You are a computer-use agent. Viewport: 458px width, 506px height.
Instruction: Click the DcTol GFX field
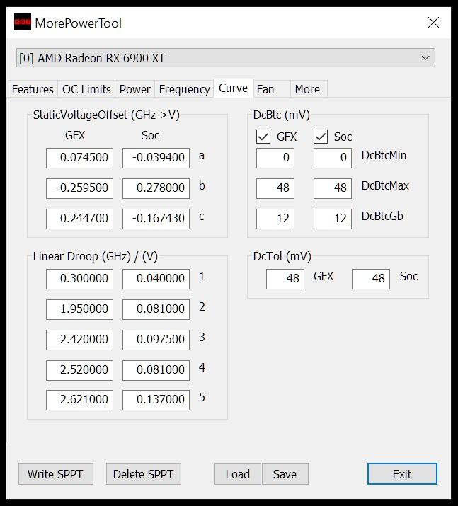285,279
